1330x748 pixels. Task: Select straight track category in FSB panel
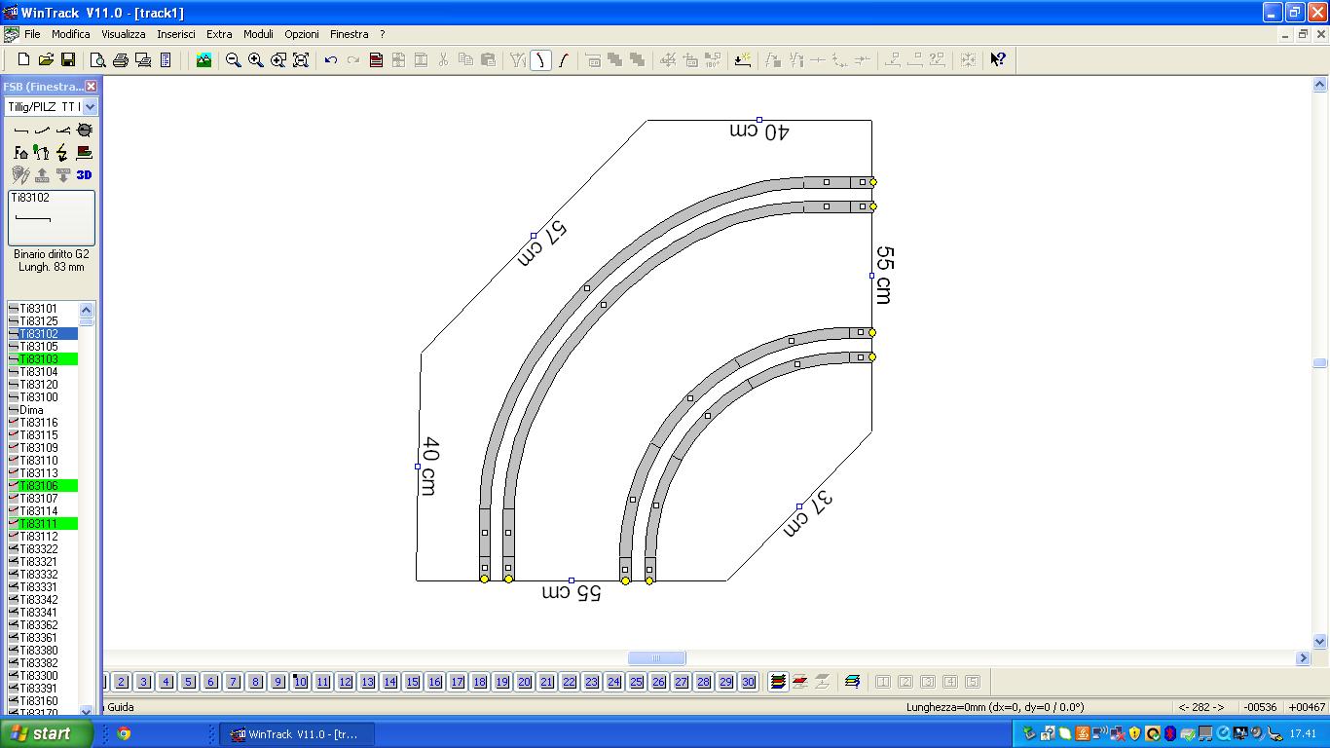[x=20, y=130]
